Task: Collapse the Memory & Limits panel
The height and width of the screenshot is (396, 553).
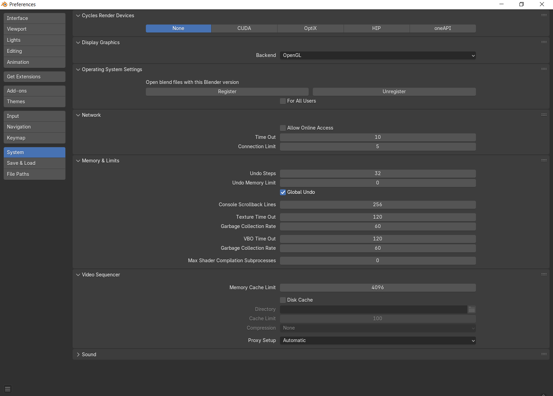Action: click(x=78, y=161)
